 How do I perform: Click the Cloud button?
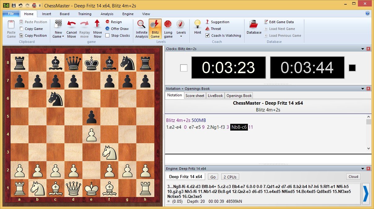pos(353,177)
